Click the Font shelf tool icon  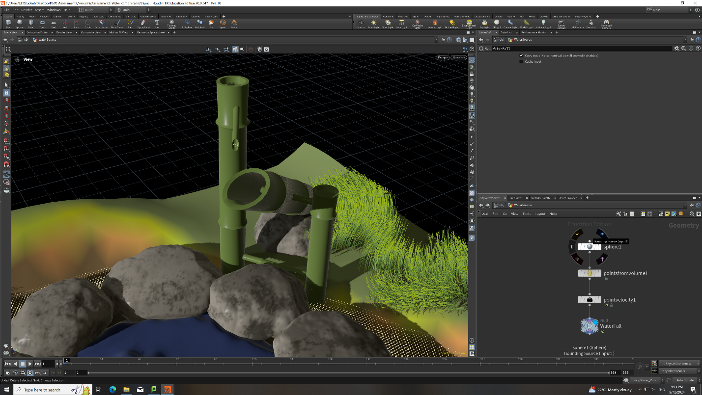click(157, 23)
